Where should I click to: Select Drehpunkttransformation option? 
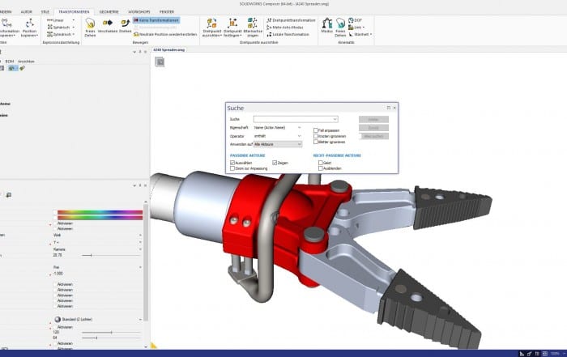[291, 20]
